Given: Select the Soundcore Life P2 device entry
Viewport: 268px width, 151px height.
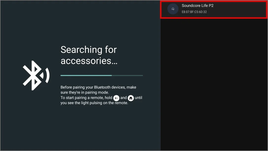Looking at the screenshot, I should coord(214,9).
